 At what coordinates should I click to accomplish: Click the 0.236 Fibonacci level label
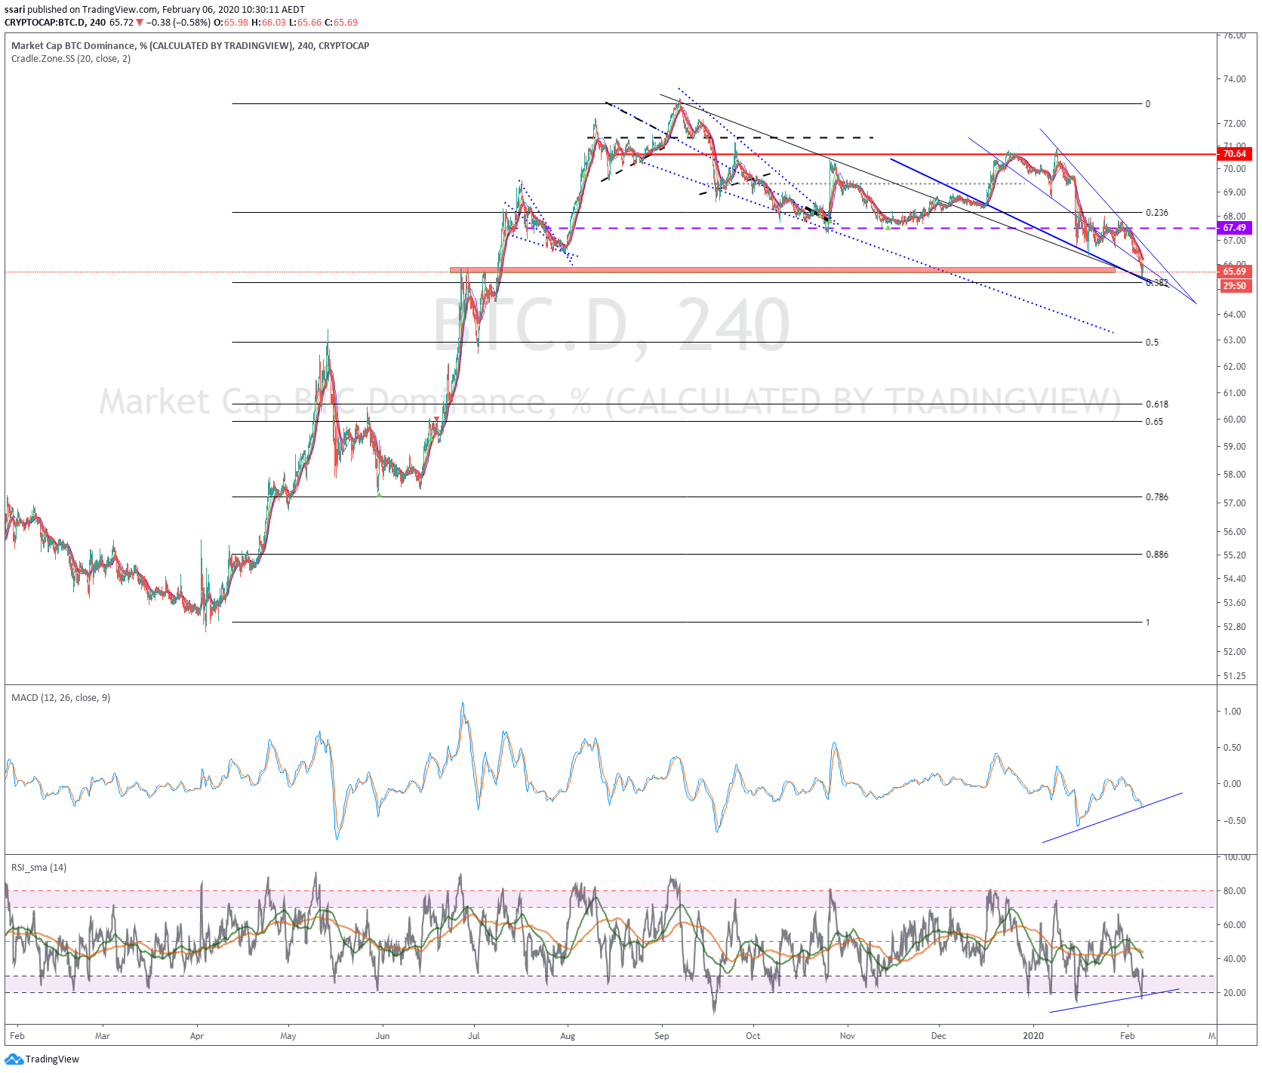pos(1157,213)
